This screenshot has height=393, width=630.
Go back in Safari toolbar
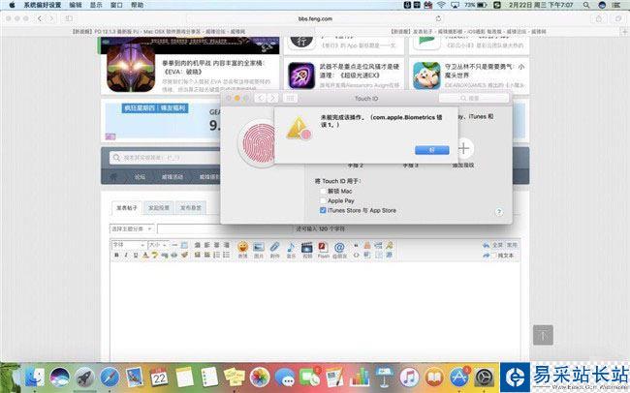40,18
